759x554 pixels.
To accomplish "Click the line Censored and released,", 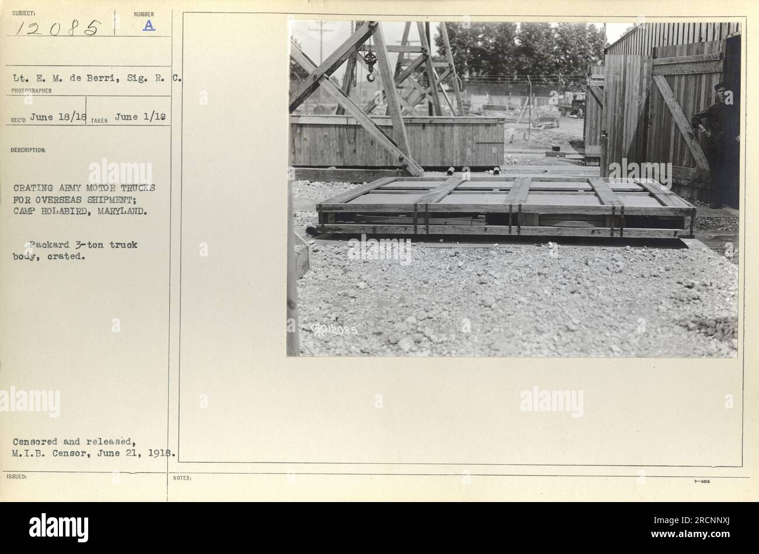I will [x=73, y=442].
